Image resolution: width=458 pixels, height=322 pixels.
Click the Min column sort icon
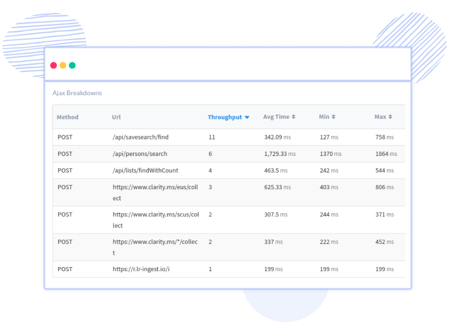point(333,117)
